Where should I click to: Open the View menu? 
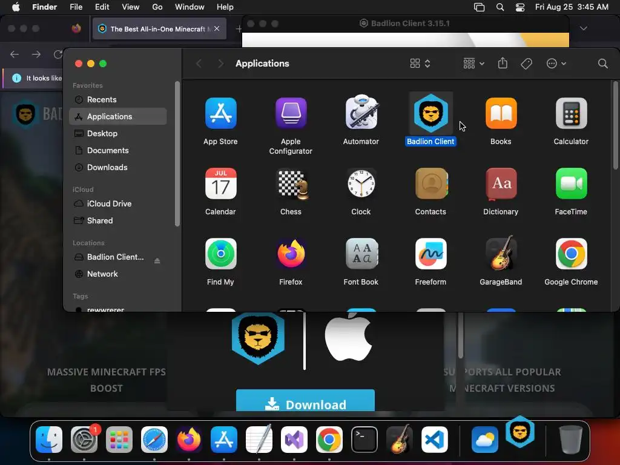(x=131, y=7)
